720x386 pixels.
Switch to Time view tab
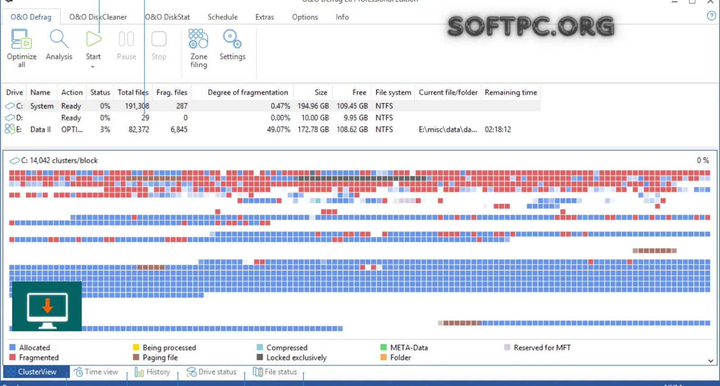tap(96, 372)
